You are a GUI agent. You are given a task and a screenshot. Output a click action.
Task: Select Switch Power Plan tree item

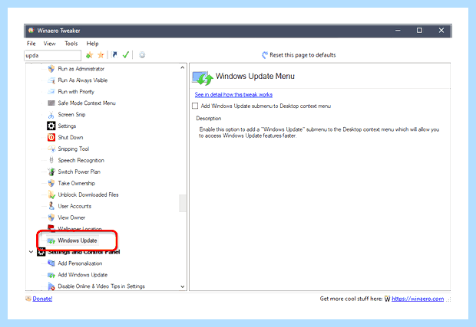point(79,172)
